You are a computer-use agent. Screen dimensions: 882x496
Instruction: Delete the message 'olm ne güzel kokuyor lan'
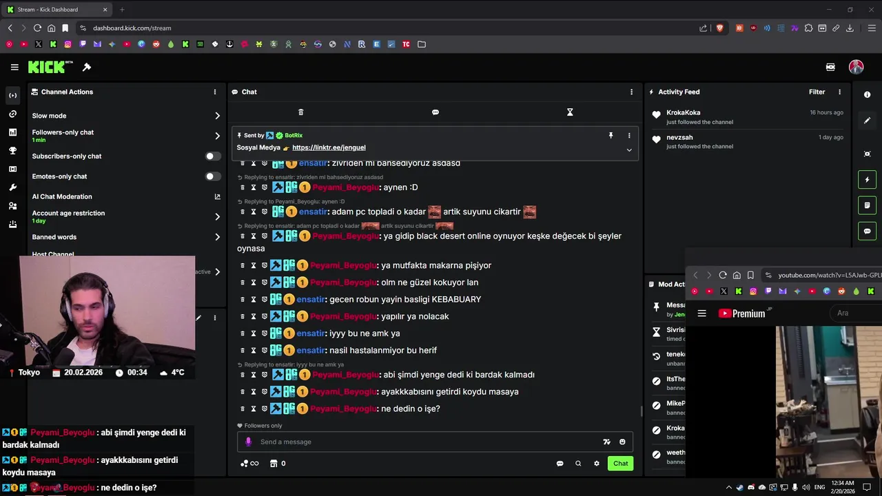(242, 282)
